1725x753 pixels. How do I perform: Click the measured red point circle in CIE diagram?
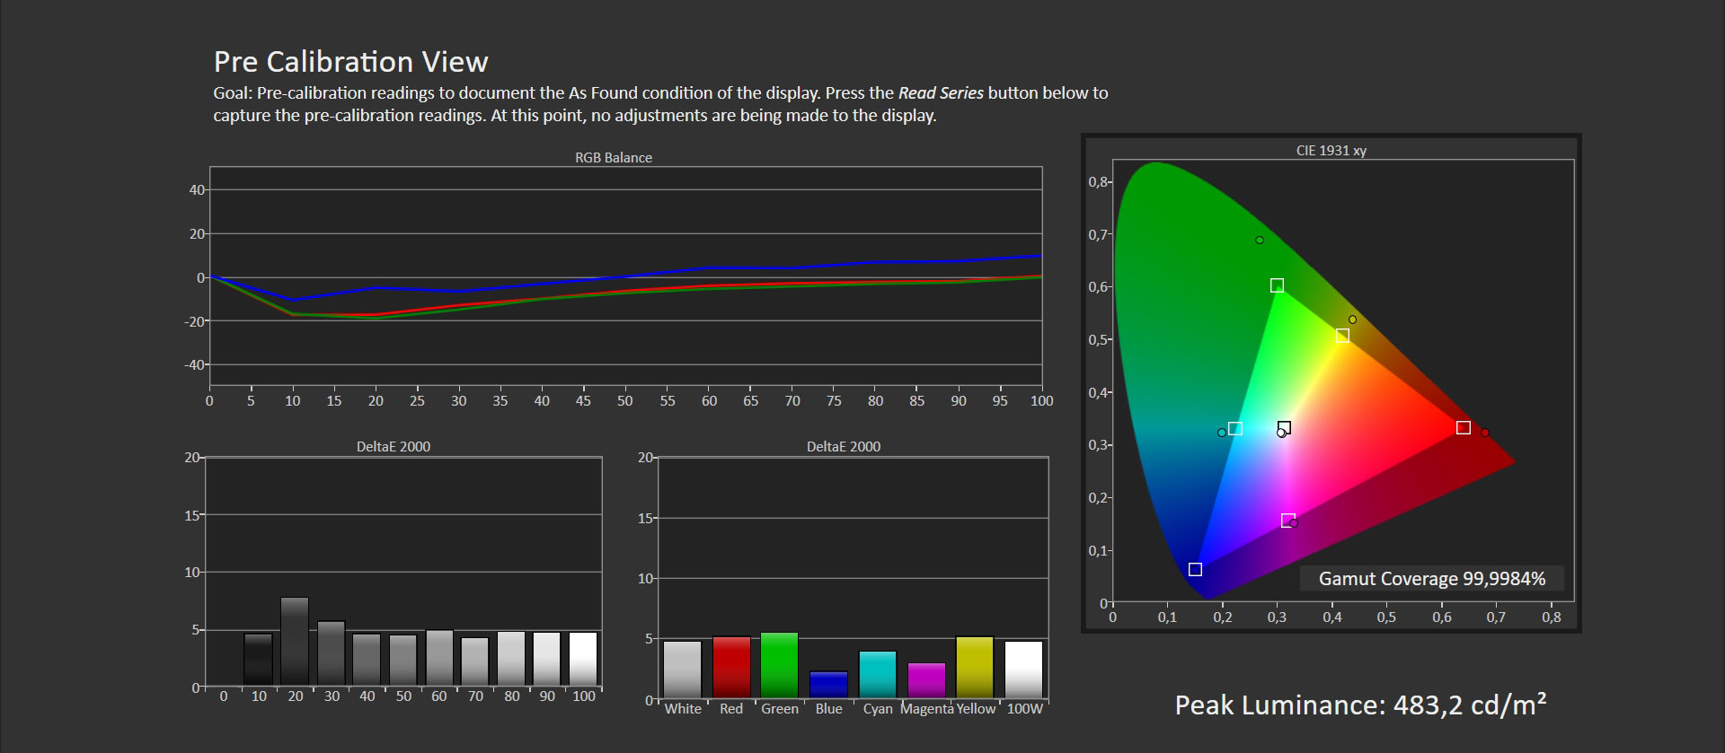[x=1485, y=433]
